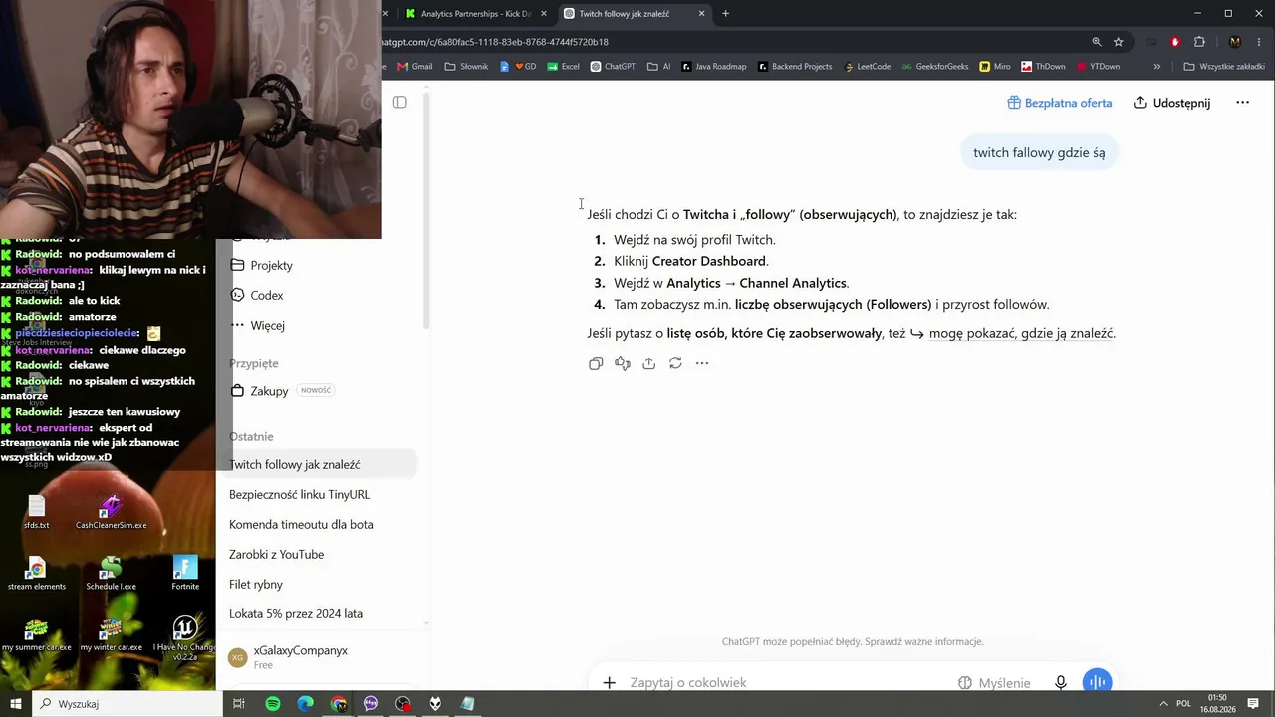Open the Chrome profile avatar
The width and height of the screenshot is (1275, 717).
pos(1235,42)
